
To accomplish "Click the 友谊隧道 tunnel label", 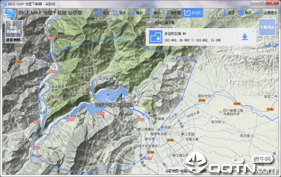I will coord(74,116).
